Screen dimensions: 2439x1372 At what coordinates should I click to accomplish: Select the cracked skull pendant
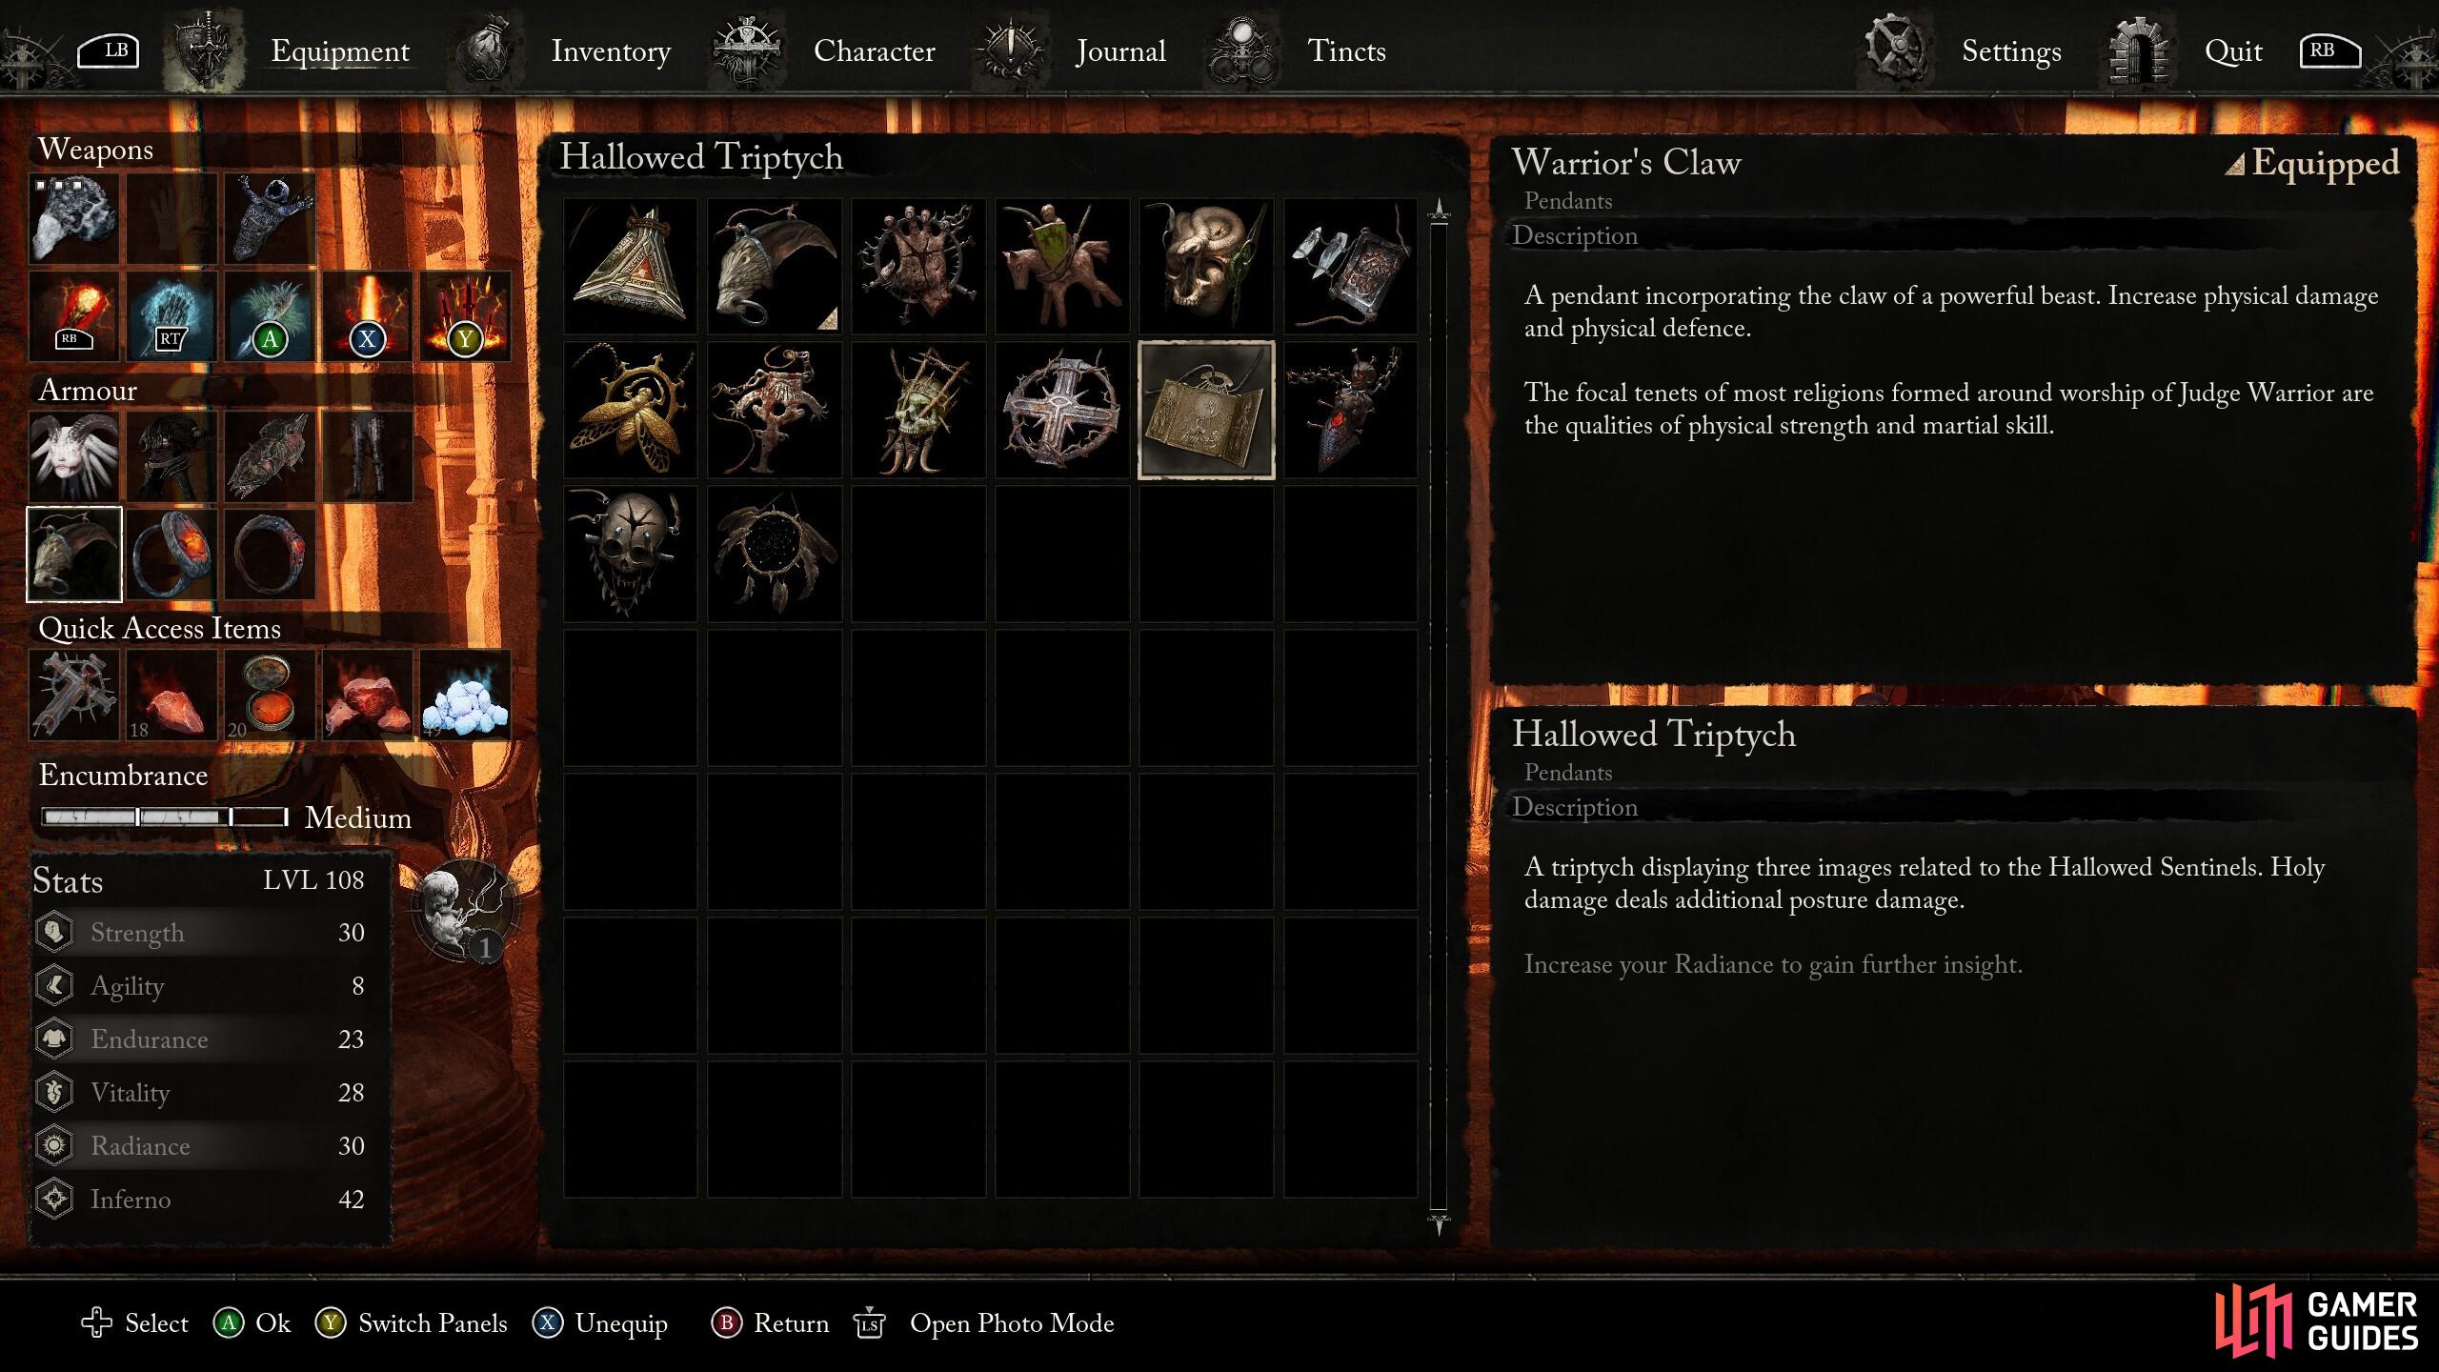[x=630, y=554]
